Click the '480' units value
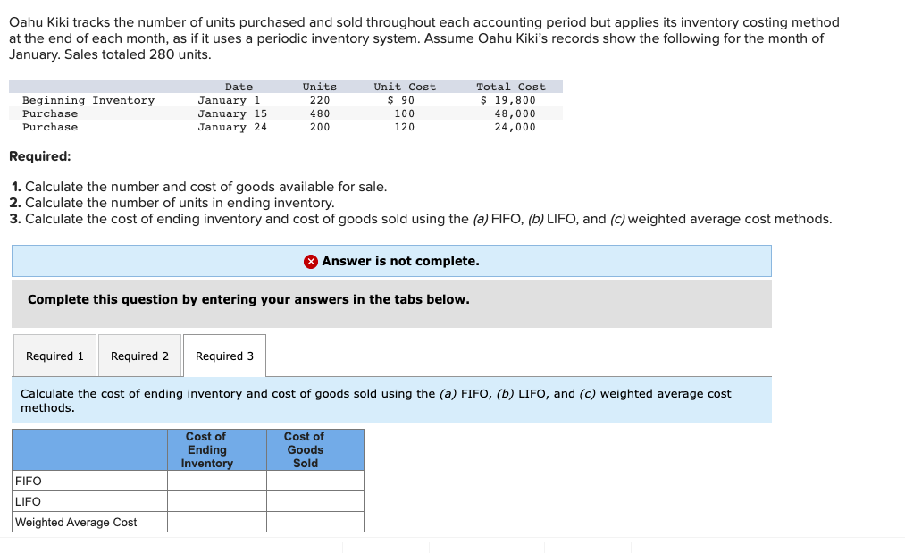The height and width of the screenshot is (553, 905). 320,113
